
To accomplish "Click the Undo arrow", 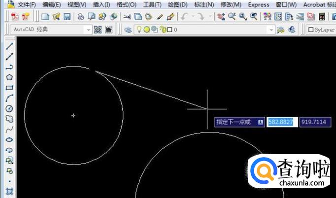I will click(184, 17).
